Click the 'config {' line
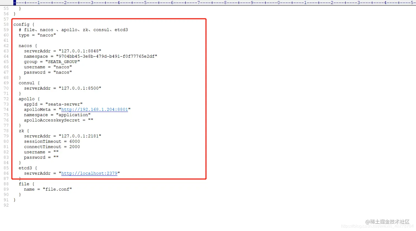The width and height of the screenshot is (416, 231). coord(24,24)
